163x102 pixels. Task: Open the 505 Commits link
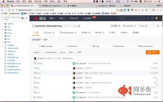point(45,46)
